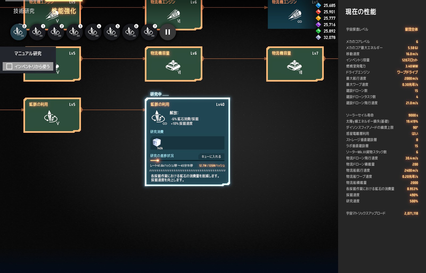Click 宇宙探査レベル row label
The height and width of the screenshot is (273, 426).
(x=357, y=29)
